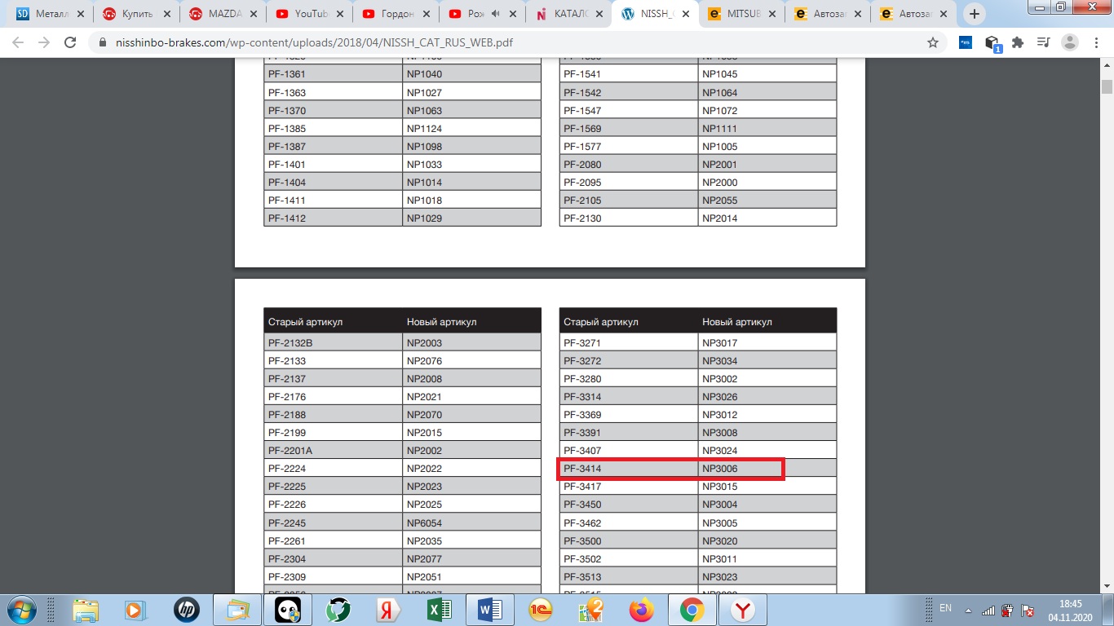This screenshot has height=626, width=1114.
Task: Open a new tab with the plus button
Action: pos(974,14)
